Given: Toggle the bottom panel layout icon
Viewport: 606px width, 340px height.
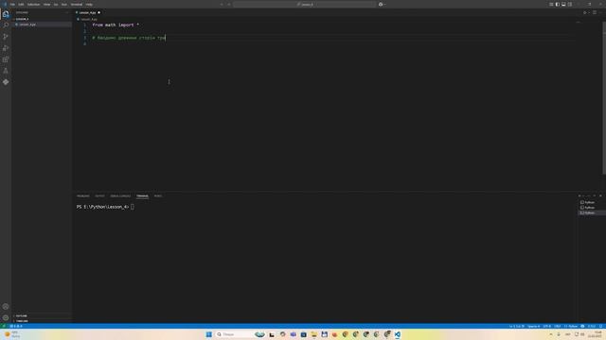Looking at the screenshot, I should coord(563,4).
